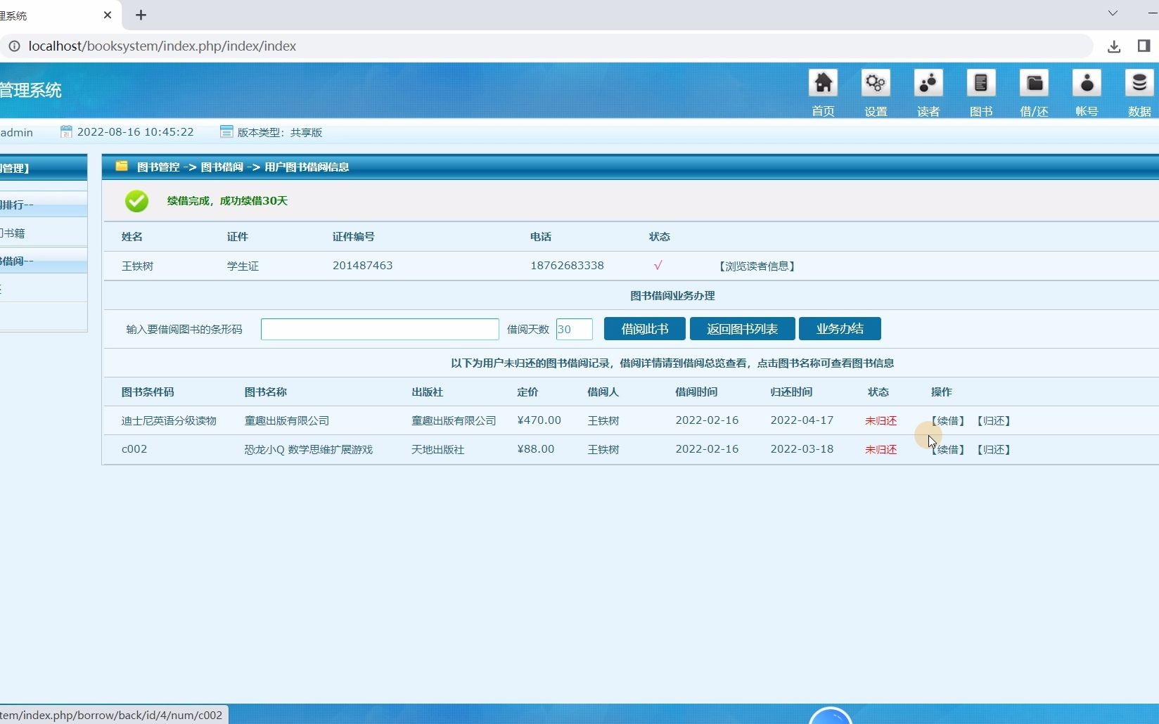Click the book barcode input field
Viewport: 1159px width, 724px height.
pyautogui.click(x=380, y=328)
